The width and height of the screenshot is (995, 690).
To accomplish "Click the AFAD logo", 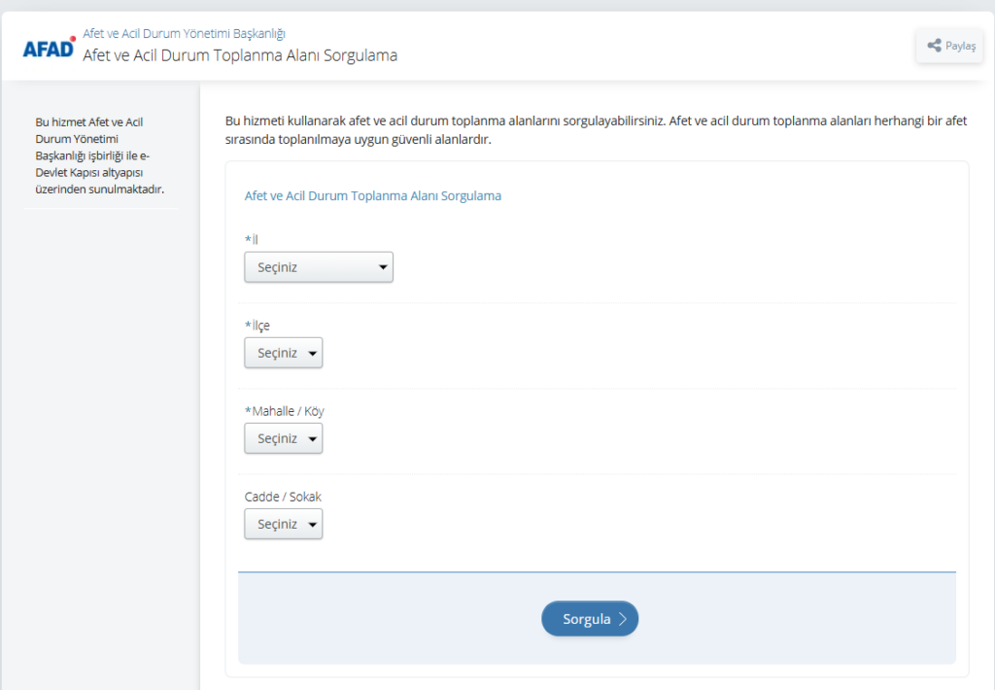I will click(x=50, y=47).
